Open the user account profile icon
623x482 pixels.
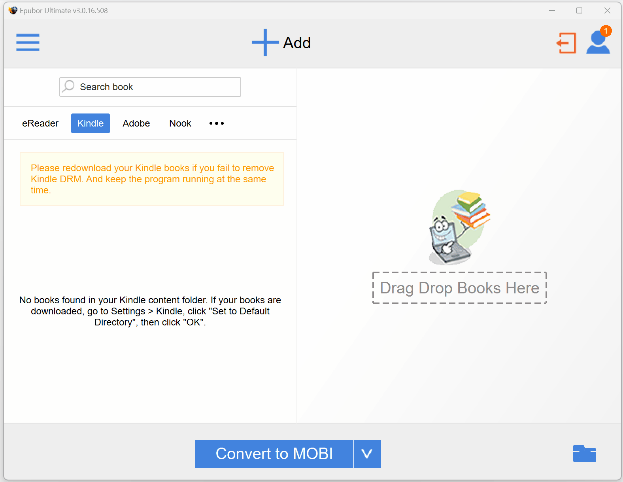[597, 44]
